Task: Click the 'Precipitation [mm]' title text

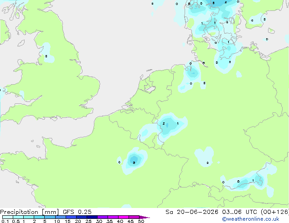Action: [29, 212]
